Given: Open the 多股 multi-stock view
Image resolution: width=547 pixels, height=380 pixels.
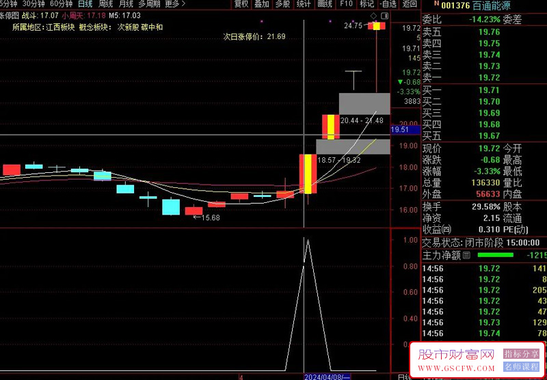Looking at the screenshot, I should click(x=282, y=4).
